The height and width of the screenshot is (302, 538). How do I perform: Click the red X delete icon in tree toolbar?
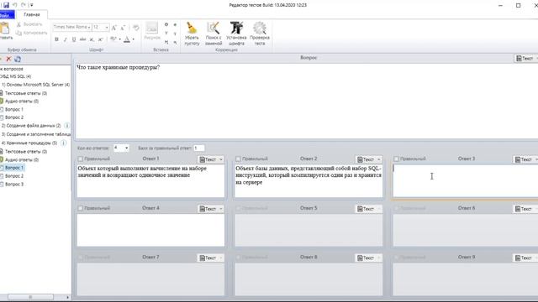[x=9, y=59]
